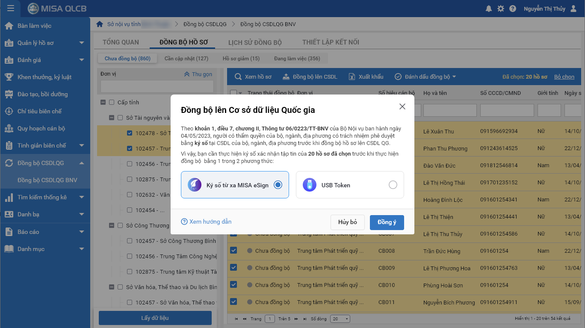
Task: Collapse the Đồng bộ CSDLQG menu
Action: [x=82, y=163]
